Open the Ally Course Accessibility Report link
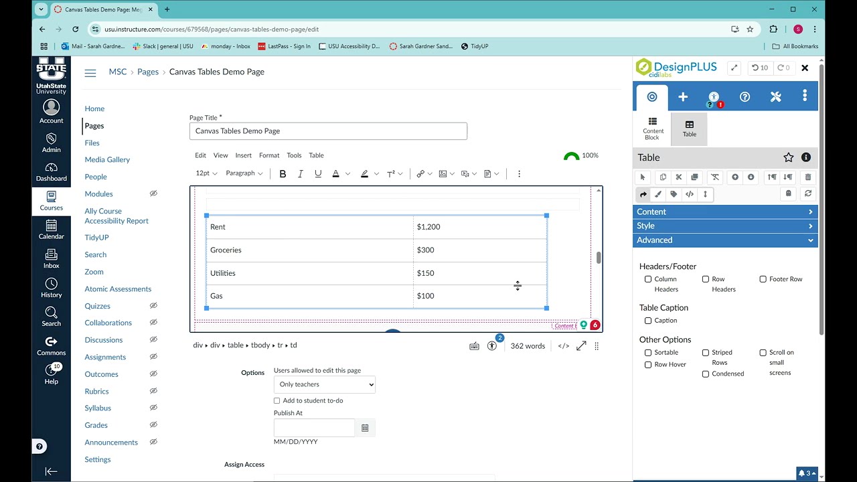Viewport: 857px width, 482px height. tap(116, 216)
